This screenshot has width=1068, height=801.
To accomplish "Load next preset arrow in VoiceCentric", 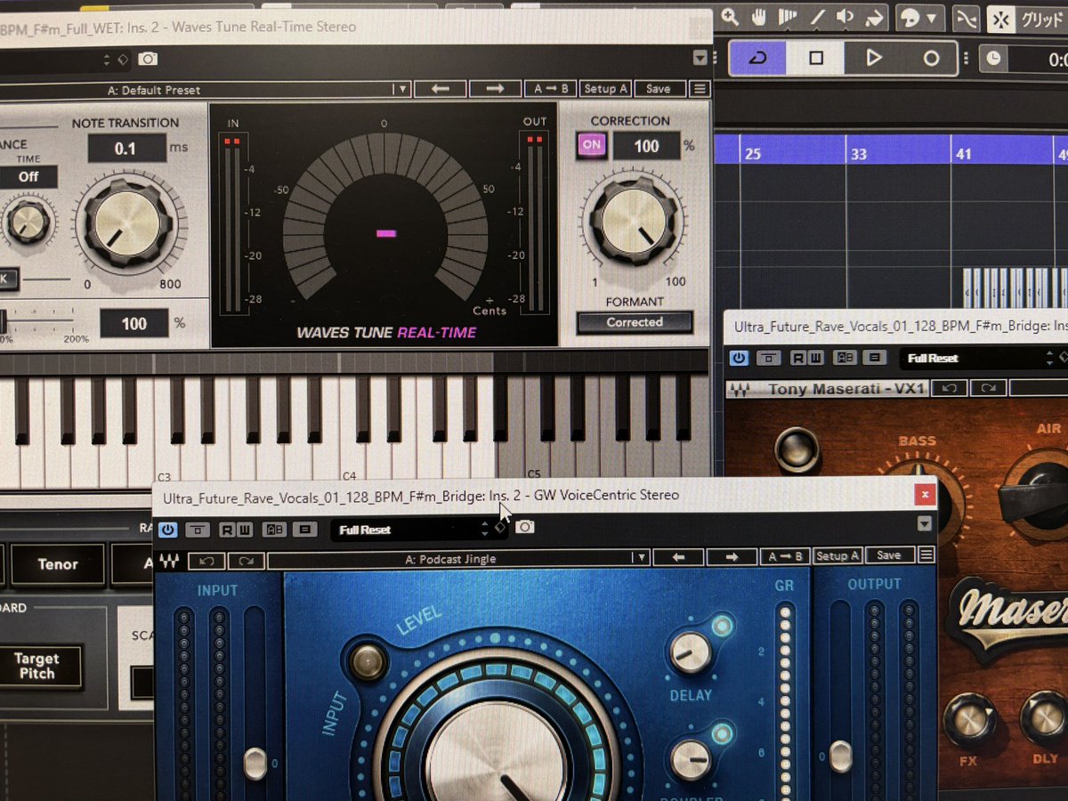I will pyautogui.click(x=732, y=557).
